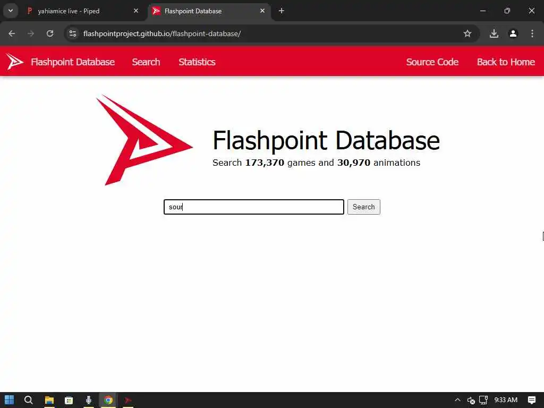Open File Explorer from the taskbar
Image resolution: width=544 pixels, height=408 pixels.
pyautogui.click(x=49, y=400)
